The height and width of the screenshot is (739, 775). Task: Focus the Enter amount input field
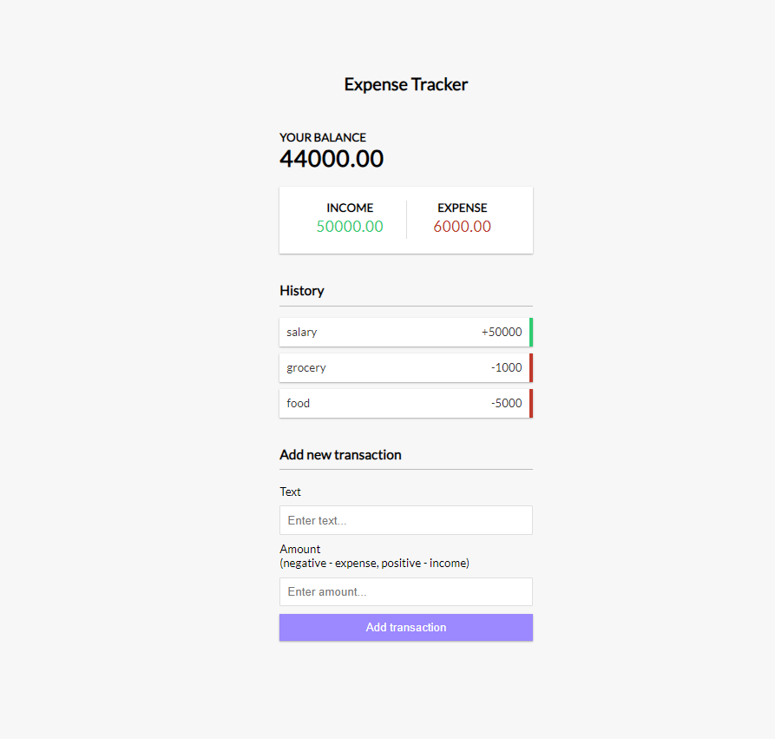[x=405, y=591]
